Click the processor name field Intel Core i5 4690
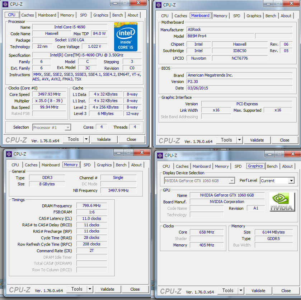Screen dimensions: 301x300 70,27
